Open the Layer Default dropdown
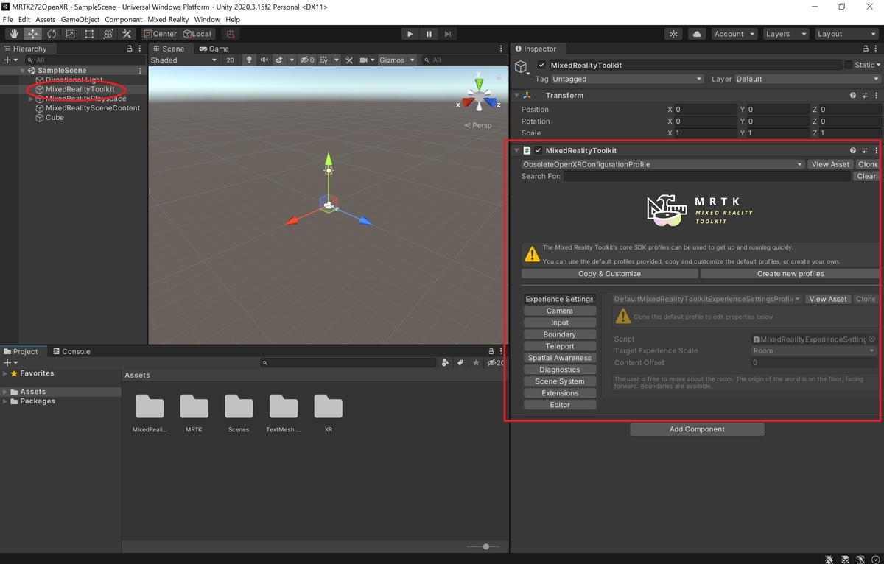The image size is (884, 564). (807, 79)
